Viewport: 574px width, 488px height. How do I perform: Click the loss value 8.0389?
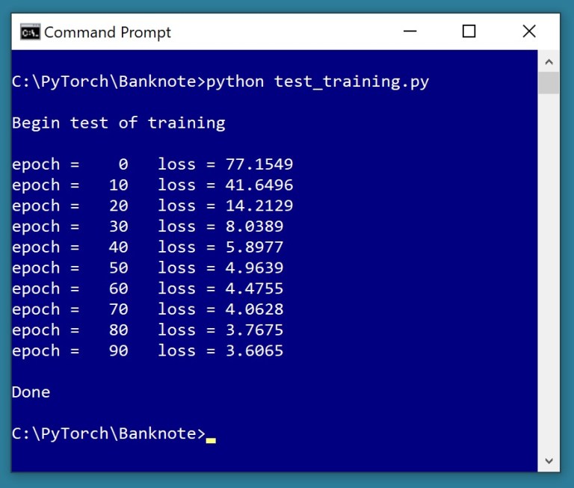[x=254, y=226]
